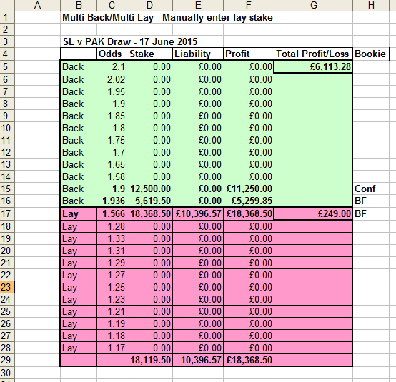
Task: Select the back odds 2.02 cell
Action: (x=112, y=79)
